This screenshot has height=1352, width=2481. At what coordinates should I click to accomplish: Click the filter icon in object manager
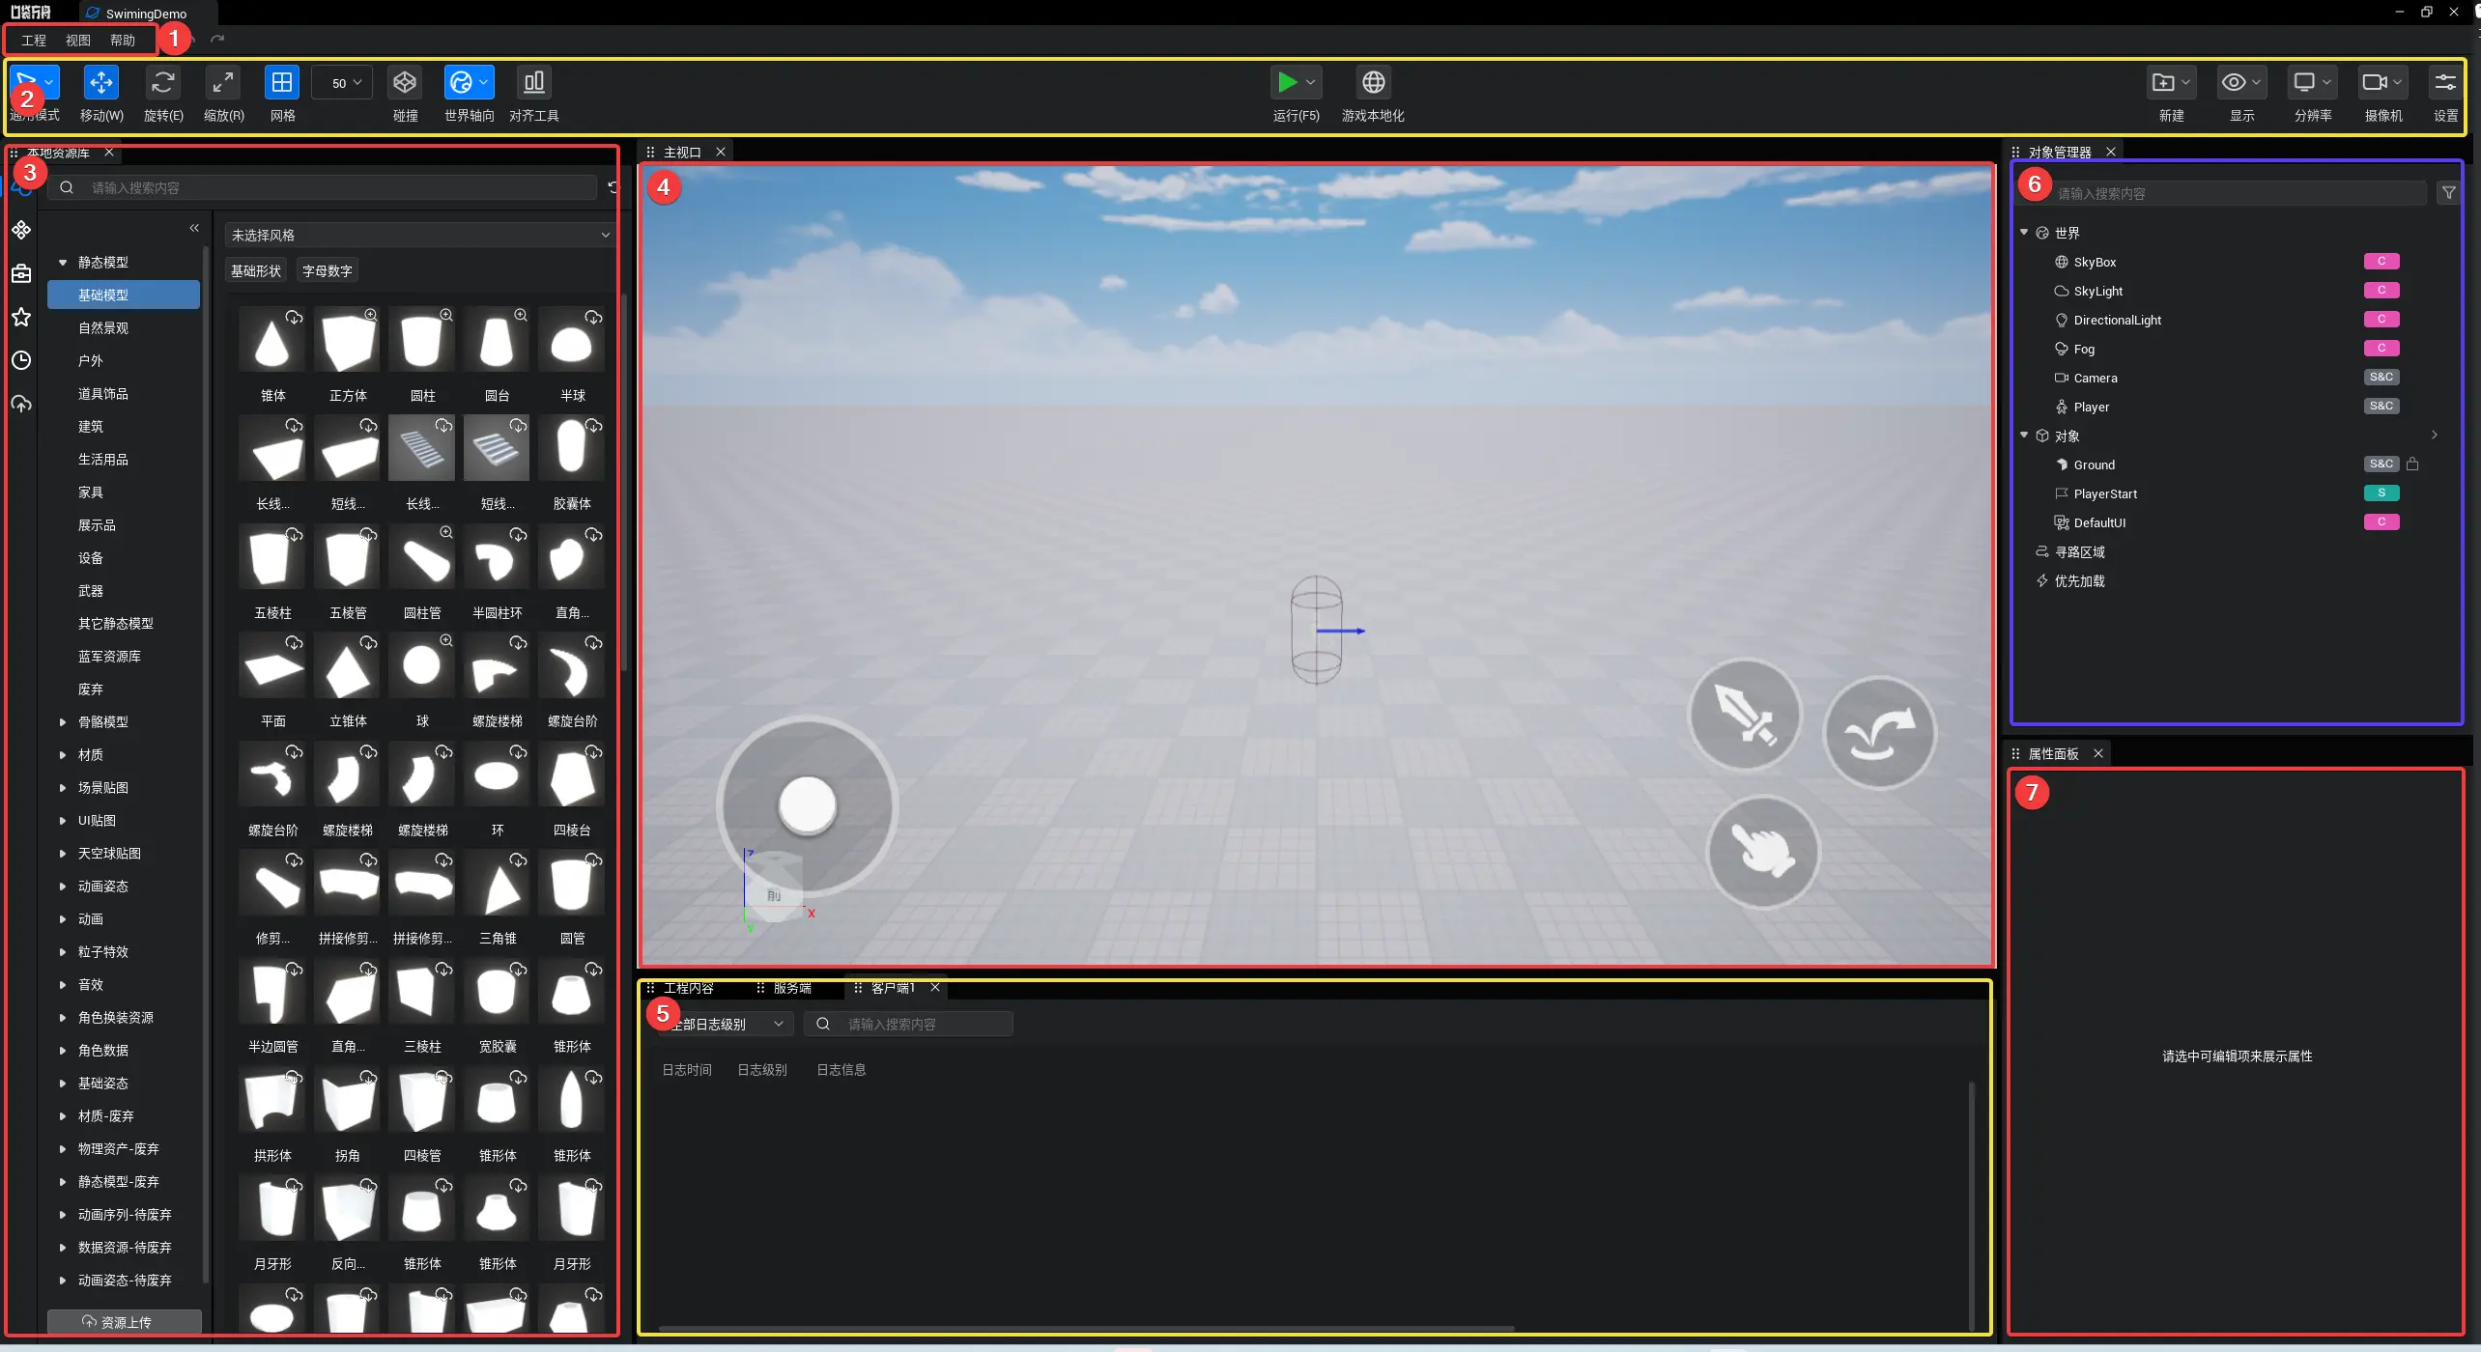point(2448,193)
